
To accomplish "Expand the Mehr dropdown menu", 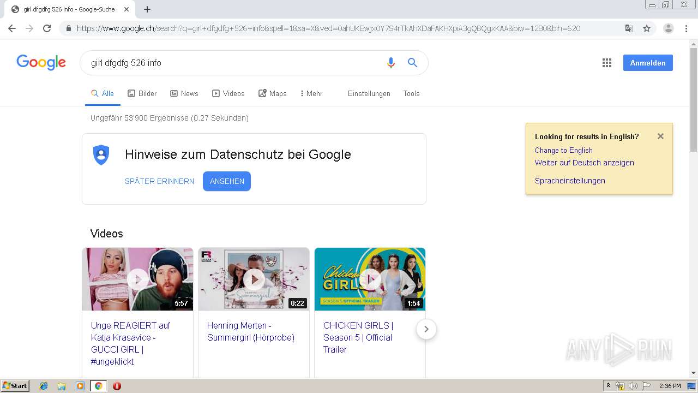I will 311,93.
